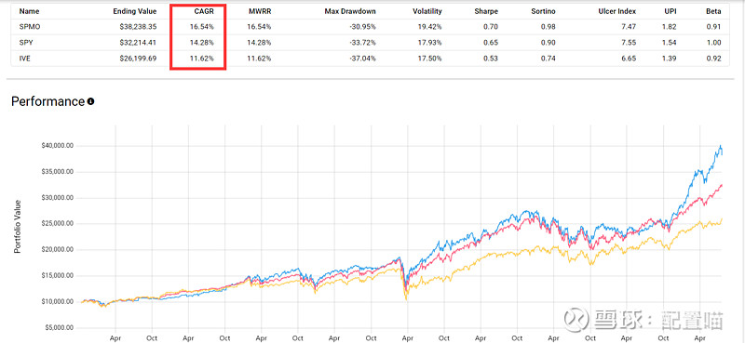Click IVE max drawdown -37.04%
745x343 pixels.
point(363,59)
